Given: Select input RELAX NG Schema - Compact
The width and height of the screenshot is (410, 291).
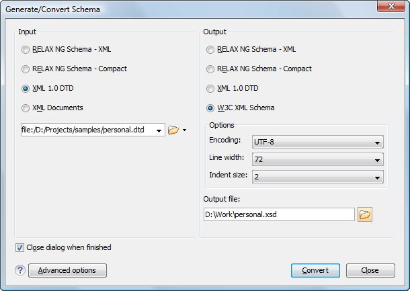Looking at the screenshot, I should pos(26,69).
